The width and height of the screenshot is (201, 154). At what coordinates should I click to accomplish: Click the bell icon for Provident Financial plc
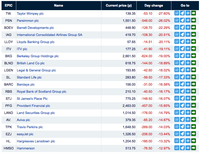(182, 105)
